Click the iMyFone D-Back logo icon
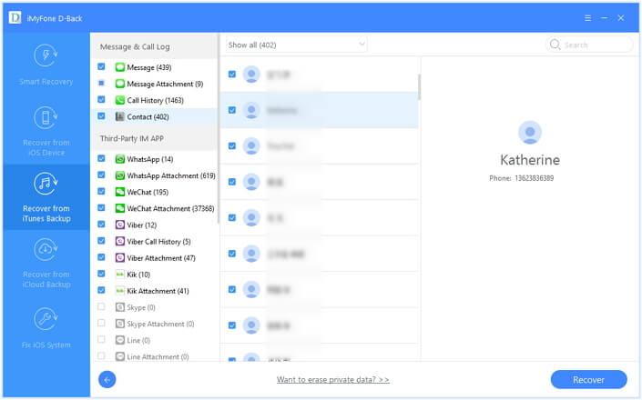 point(15,17)
